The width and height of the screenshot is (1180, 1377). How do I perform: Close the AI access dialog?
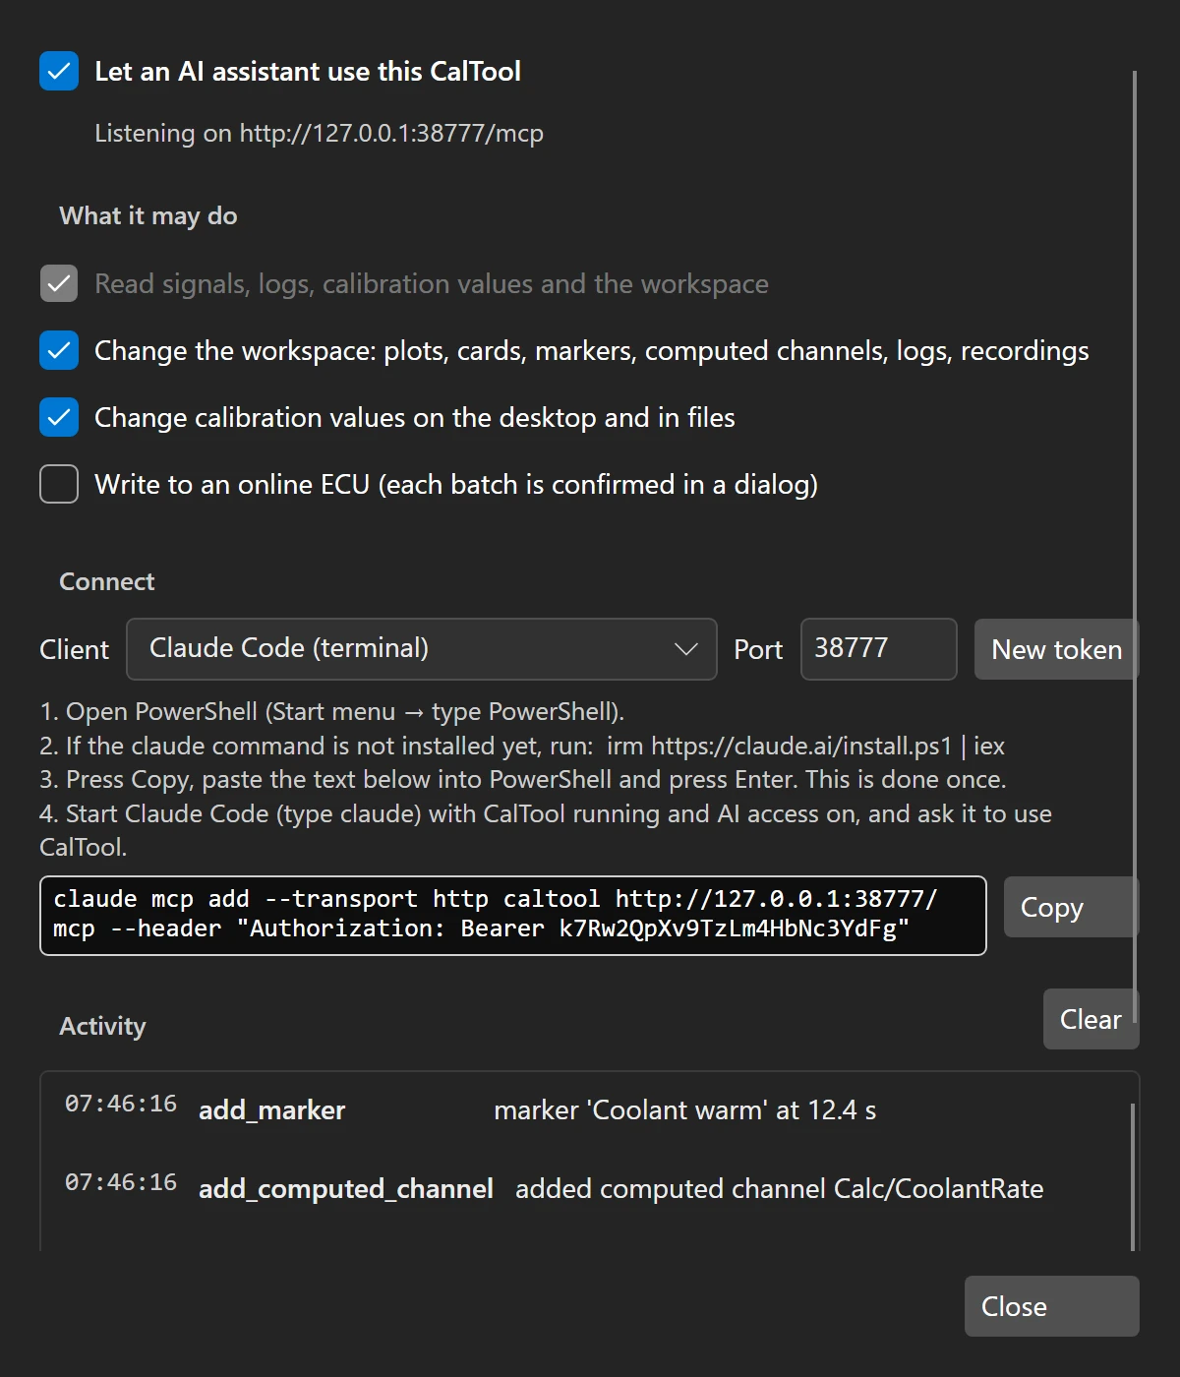pos(1051,1306)
